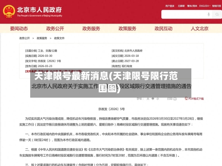Open the 人文北京 navigation tab
222x166 pixels.
199,28
